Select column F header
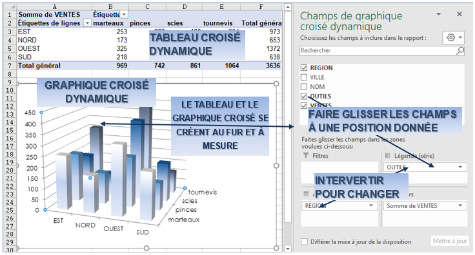This screenshot has height=255, width=475. coord(261,6)
